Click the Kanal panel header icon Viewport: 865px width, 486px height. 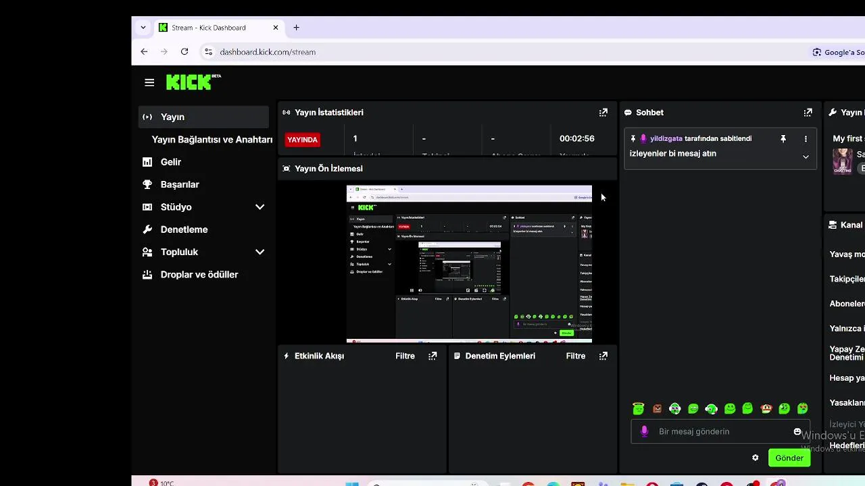click(833, 225)
